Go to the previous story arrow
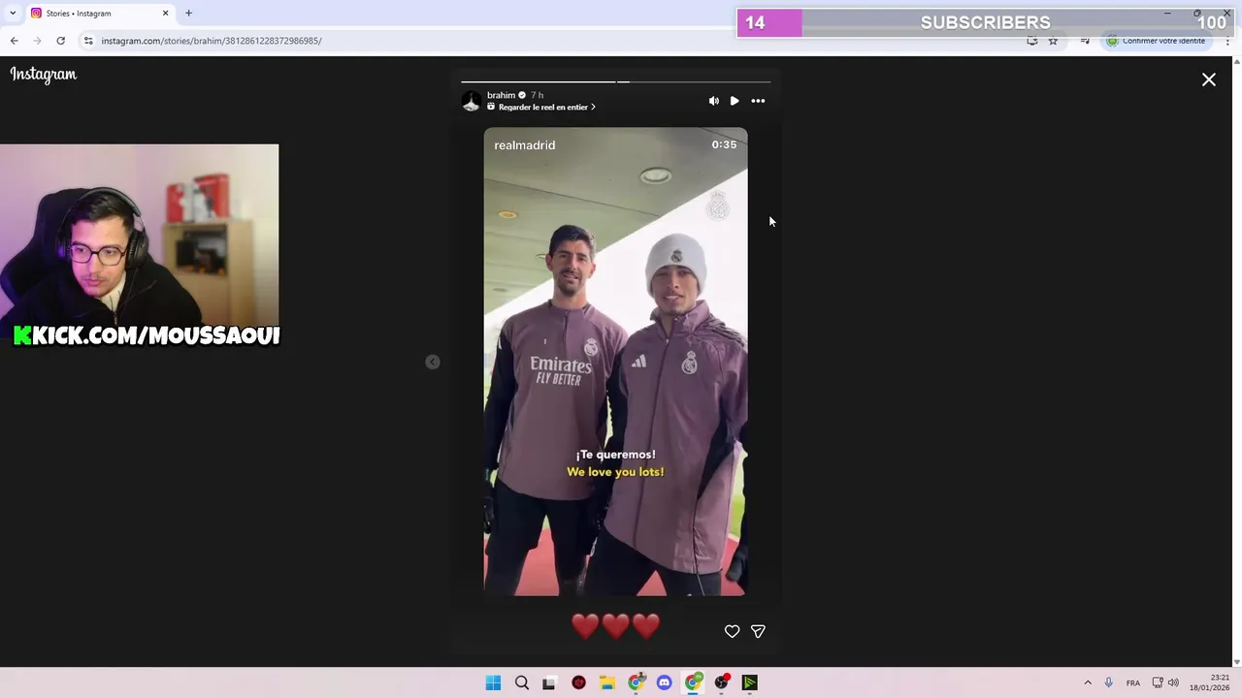Screen dimensions: 1242x698 (x=433, y=362)
